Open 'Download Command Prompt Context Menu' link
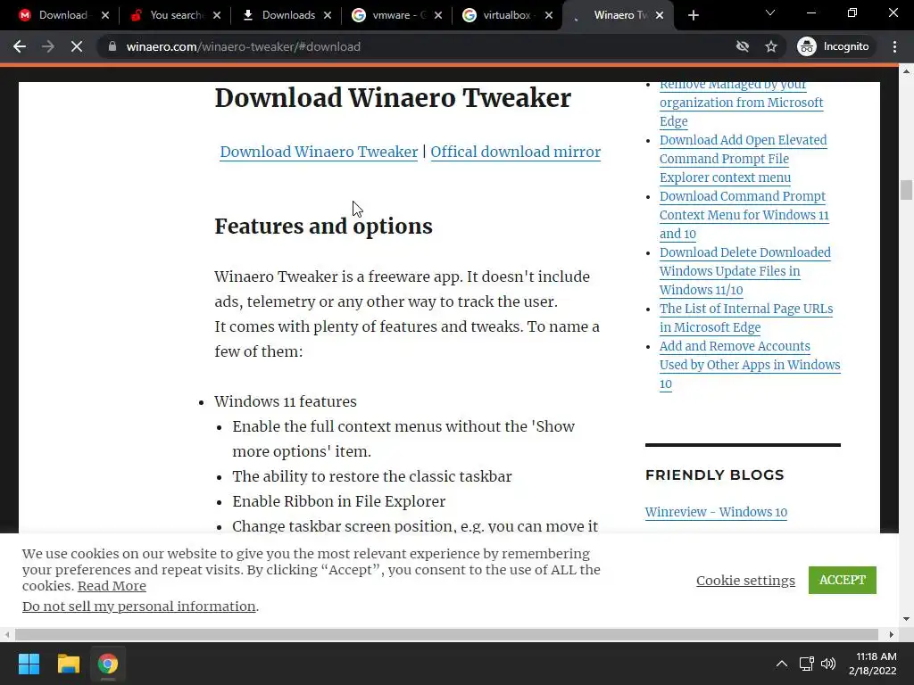Image resolution: width=914 pixels, height=685 pixels. coord(744,215)
